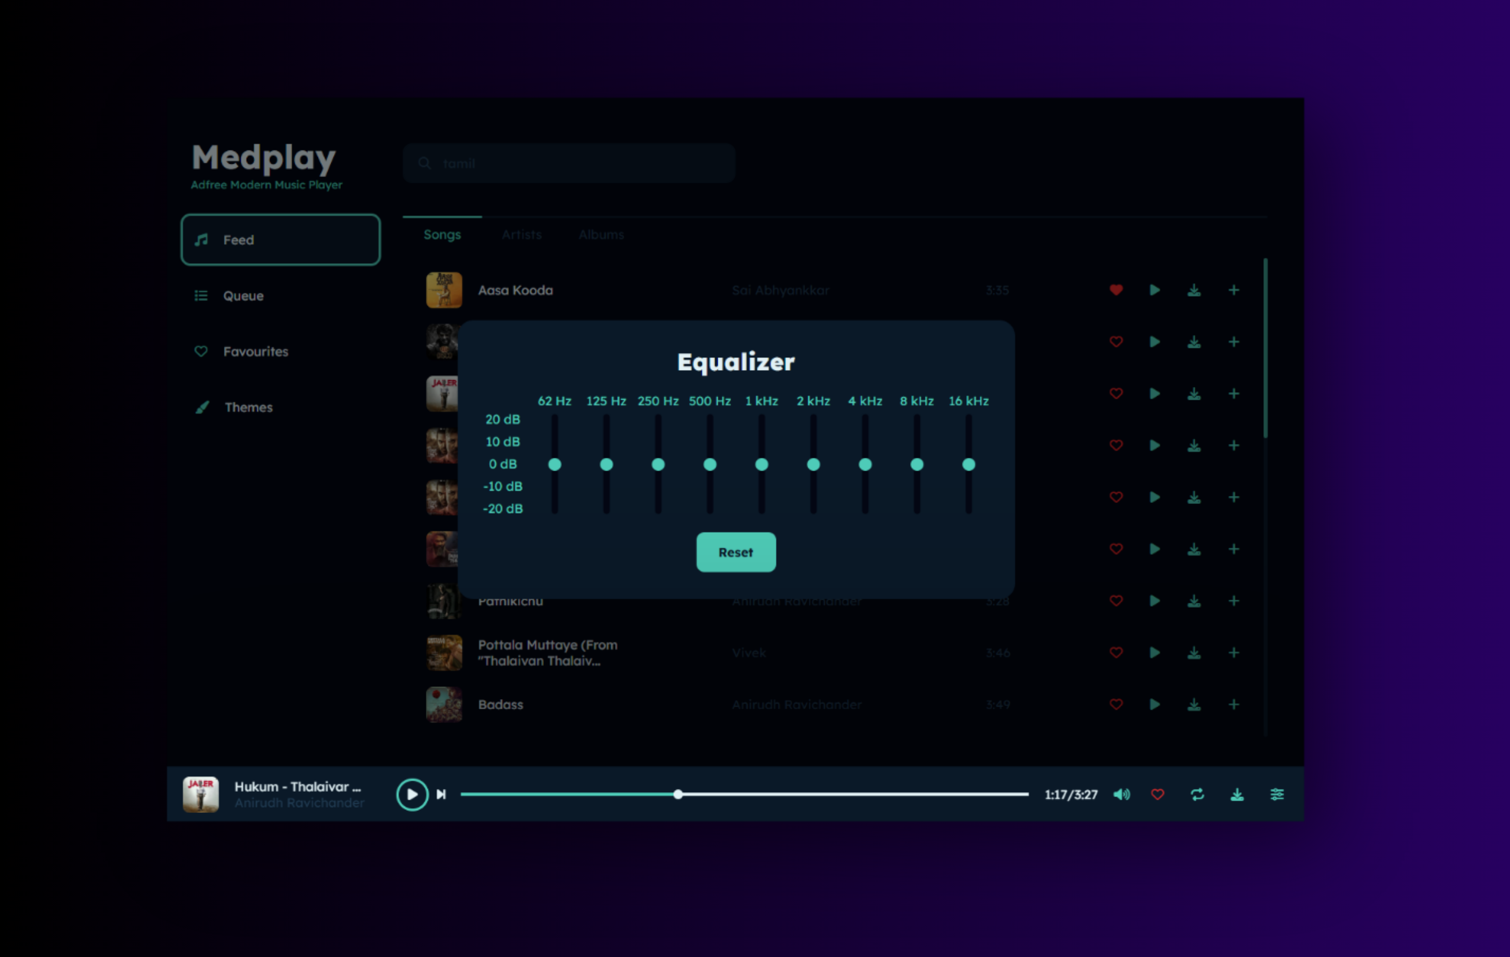Image resolution: width=1510 pixels, height=957 pixels.
Task: Add Aasa Kooda to queue with plus
Action: click(x=1234, y=290)
